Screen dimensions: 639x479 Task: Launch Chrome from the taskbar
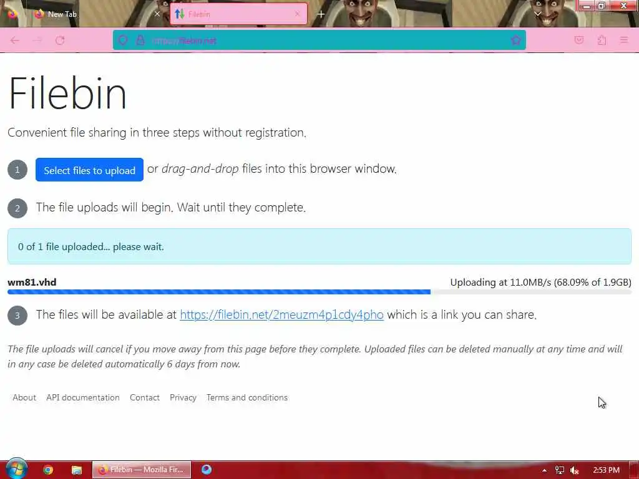48,470
